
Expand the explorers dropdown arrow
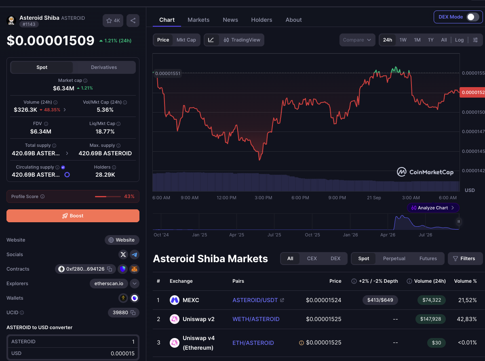135,284
